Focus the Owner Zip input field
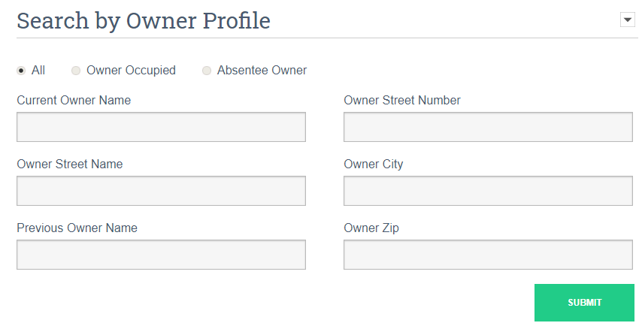 coord(488,255)
